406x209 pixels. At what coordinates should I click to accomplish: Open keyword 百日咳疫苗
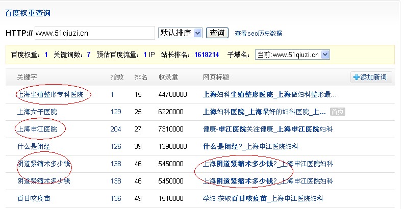(x=34, y=198)
